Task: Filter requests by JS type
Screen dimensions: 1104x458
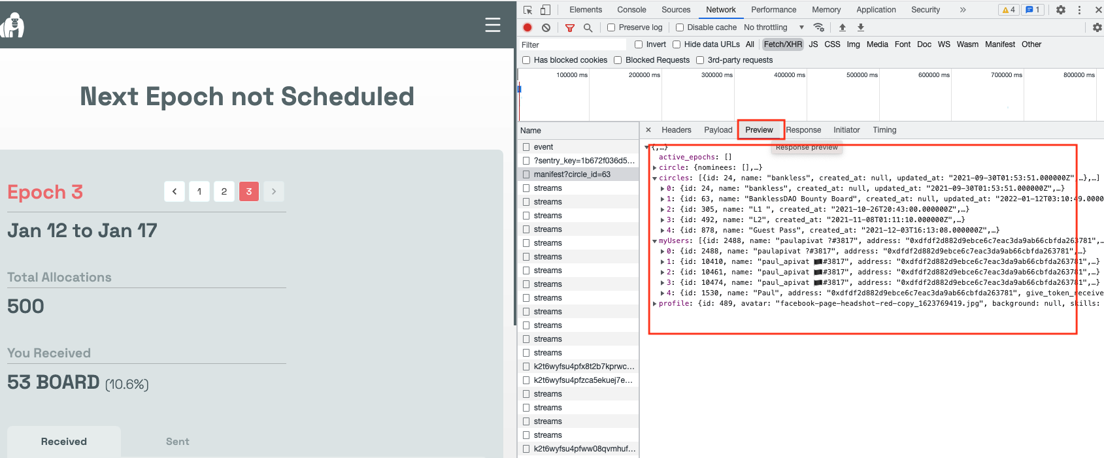Action: pyautogui.click(x=813, y=44)
